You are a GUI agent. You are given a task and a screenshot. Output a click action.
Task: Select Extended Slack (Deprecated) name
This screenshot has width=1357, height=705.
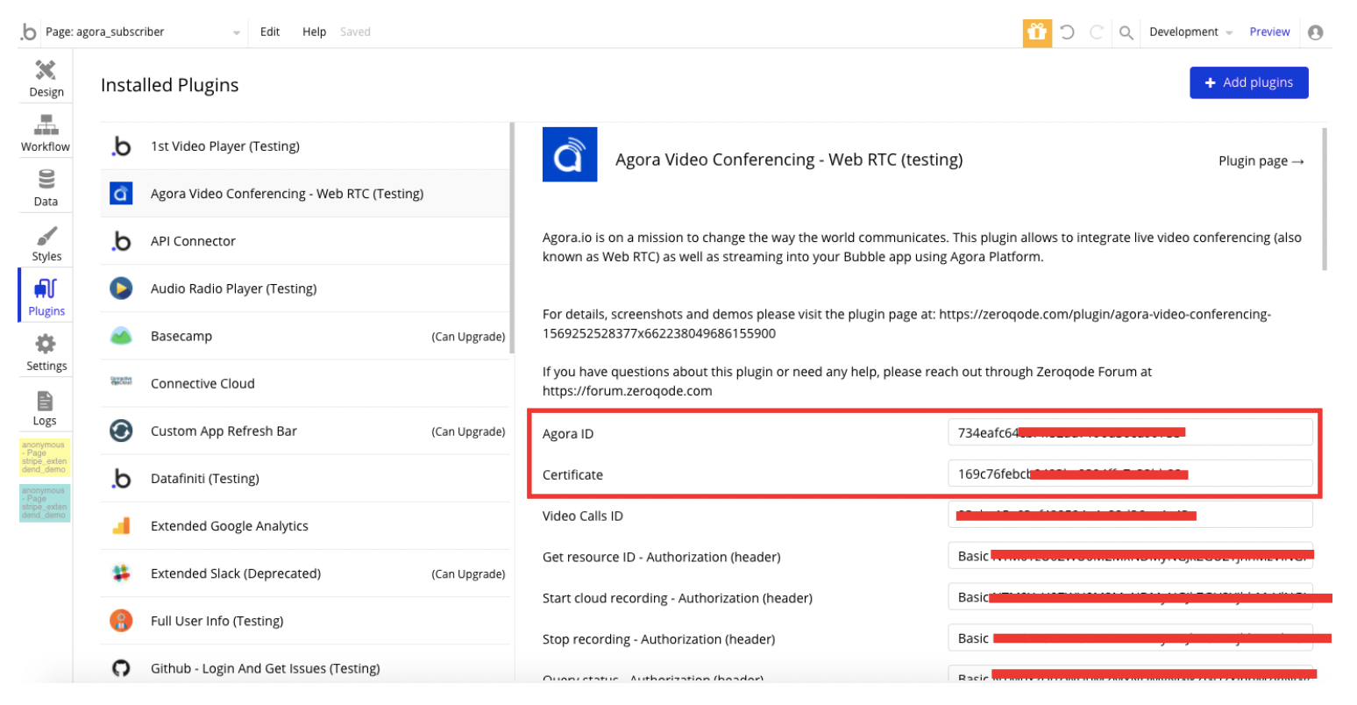click(x=236, y=573)
